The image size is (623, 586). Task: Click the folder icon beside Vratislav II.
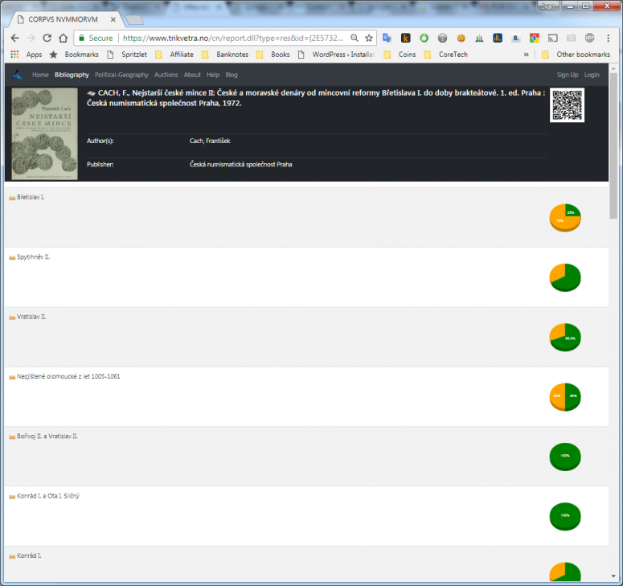[12, 318]
